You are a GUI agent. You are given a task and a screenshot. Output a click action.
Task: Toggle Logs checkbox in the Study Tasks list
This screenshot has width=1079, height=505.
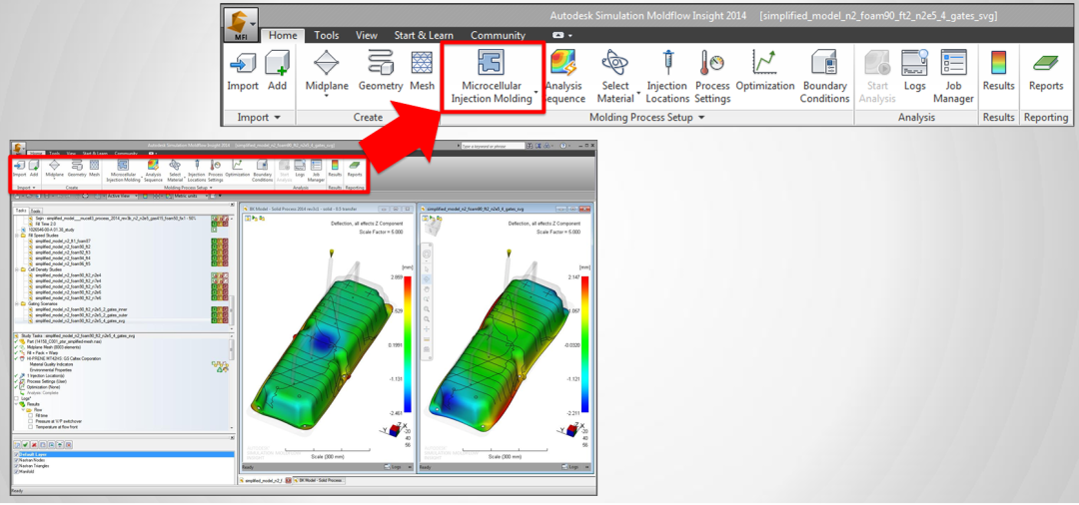(17, 398)
